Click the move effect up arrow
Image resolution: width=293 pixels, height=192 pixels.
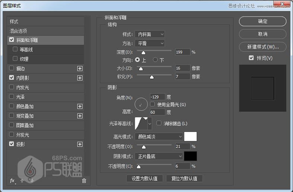tap(22, 180)
